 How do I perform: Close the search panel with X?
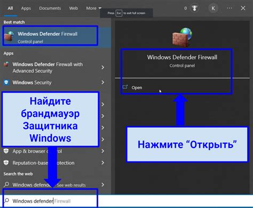point(243,8)
